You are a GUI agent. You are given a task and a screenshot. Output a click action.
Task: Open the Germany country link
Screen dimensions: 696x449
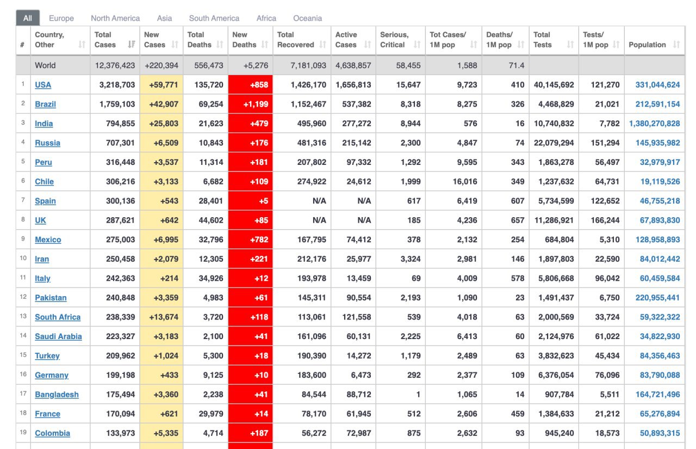pos(52,376)
